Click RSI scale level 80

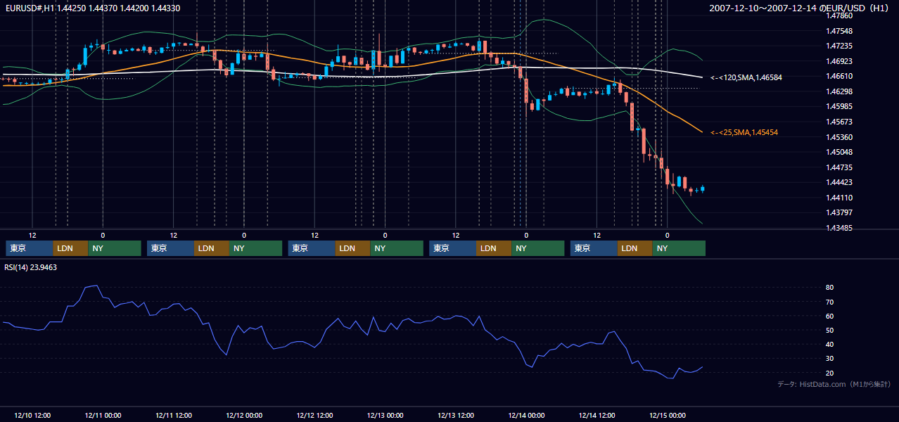[830, 288]
